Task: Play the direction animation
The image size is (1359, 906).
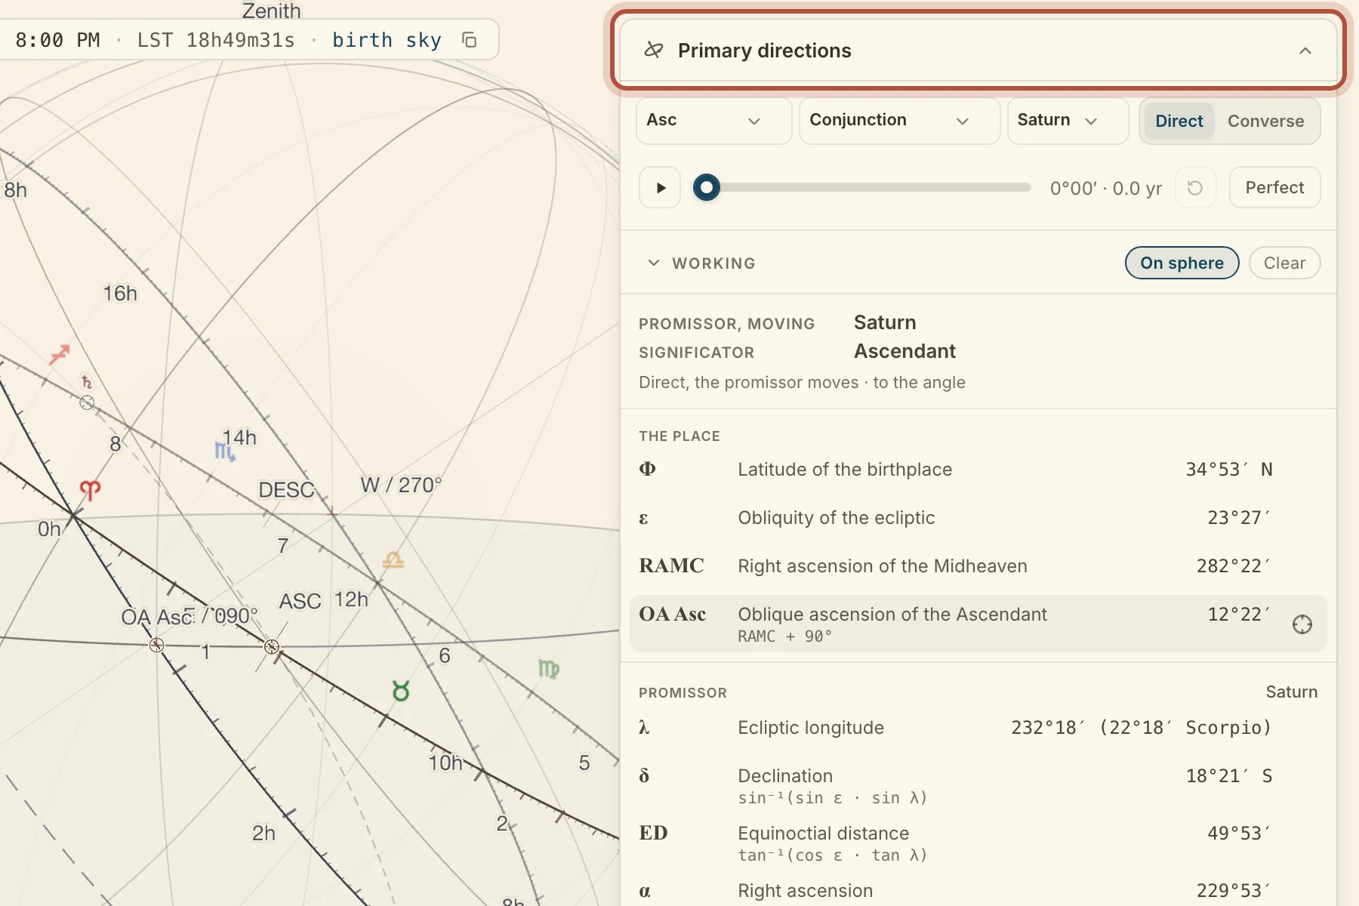Action: coord(661,188)
